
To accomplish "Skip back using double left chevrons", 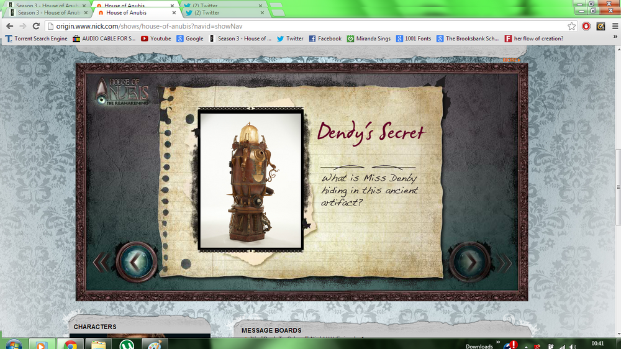I will click(x=100, y=263).
